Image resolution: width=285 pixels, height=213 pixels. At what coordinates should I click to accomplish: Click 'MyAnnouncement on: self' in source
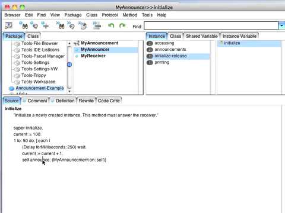tap(78, 160)
